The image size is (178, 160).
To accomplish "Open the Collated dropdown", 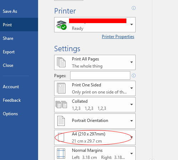I will coord(95,105).
